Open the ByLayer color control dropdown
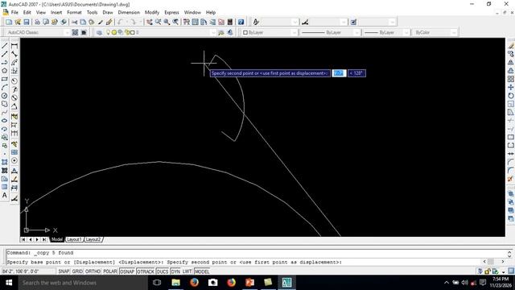This screenshot has width=515, height=290. pyautogui.click(x=295, y=32)
